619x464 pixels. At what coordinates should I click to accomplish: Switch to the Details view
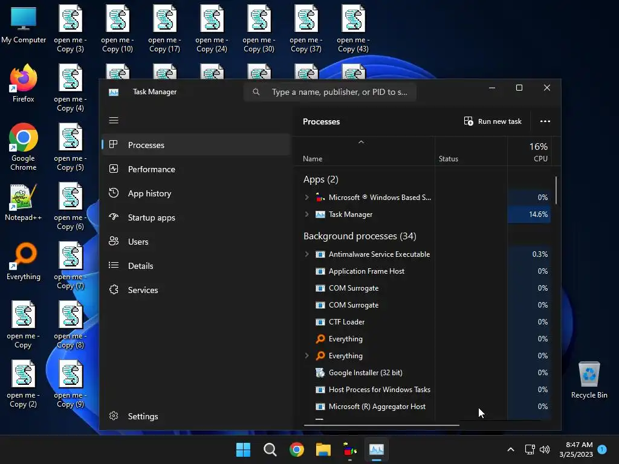click(140, 266)
